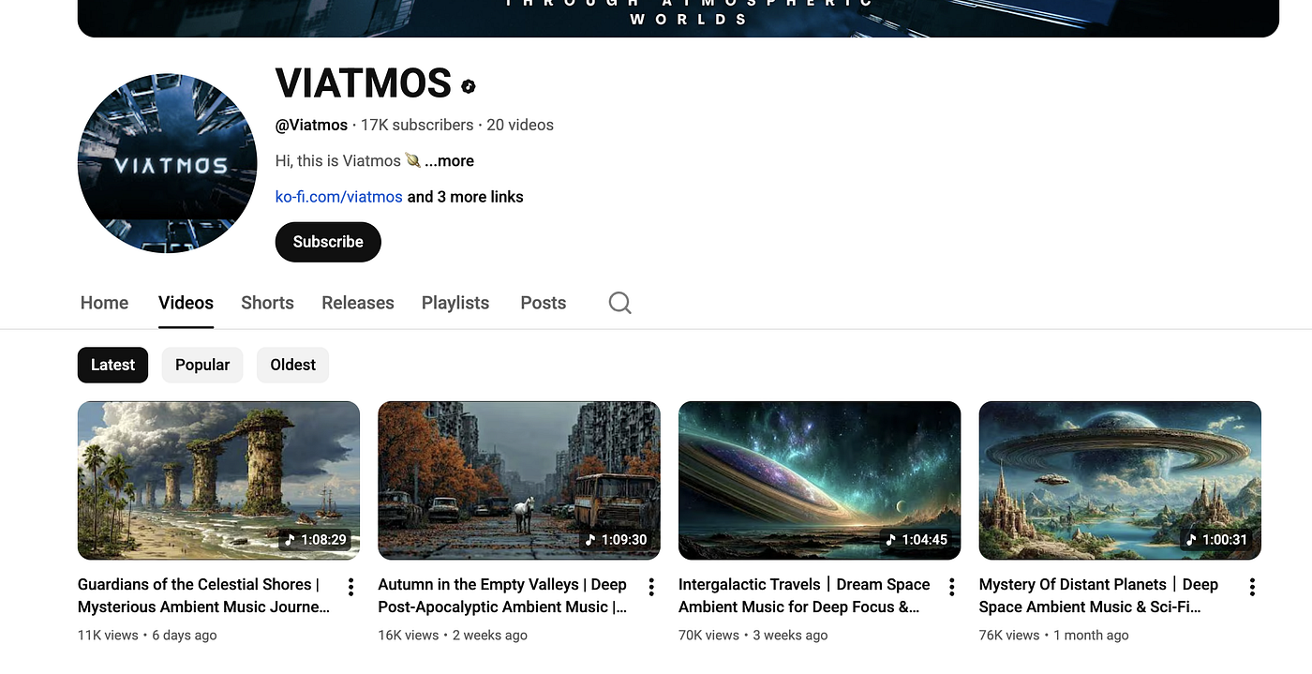Play the Intergalactic Travels video thumbnail
The width and height of the screenshot is (1312, 674).
point(819,480)
